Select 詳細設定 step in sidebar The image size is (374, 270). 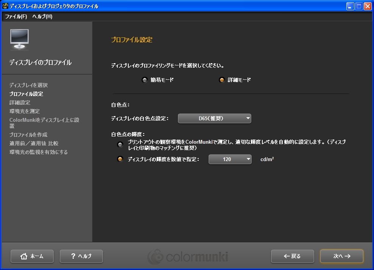pyautogui.click(x=20, y=102)
